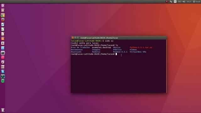201x113 pixels.
Task: Open the clock showing 14:21
Action: [x=189, y=2]
